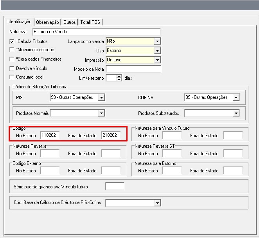The width and height of the screenshot is (259, 238).
Task: Click the Natureza name text field
Action: [x=96, y=32]
